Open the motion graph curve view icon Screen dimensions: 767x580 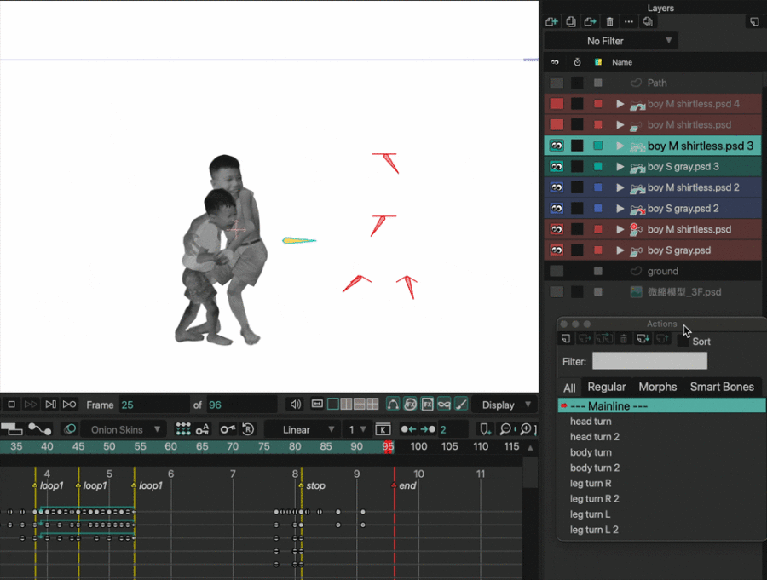39,429
